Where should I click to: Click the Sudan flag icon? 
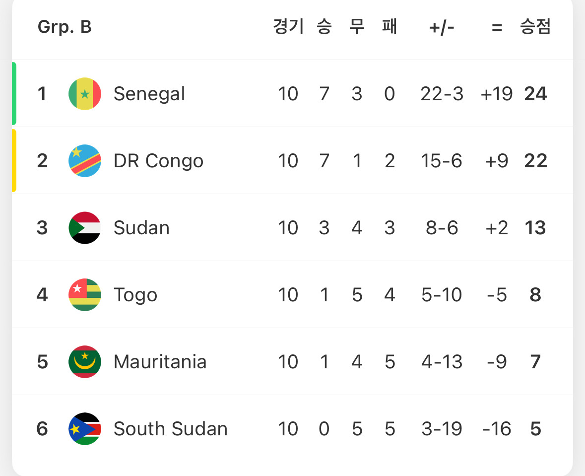pos(85,228)
